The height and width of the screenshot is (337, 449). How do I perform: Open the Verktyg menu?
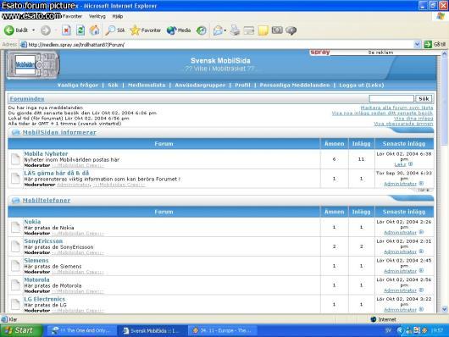click(97, 16)
